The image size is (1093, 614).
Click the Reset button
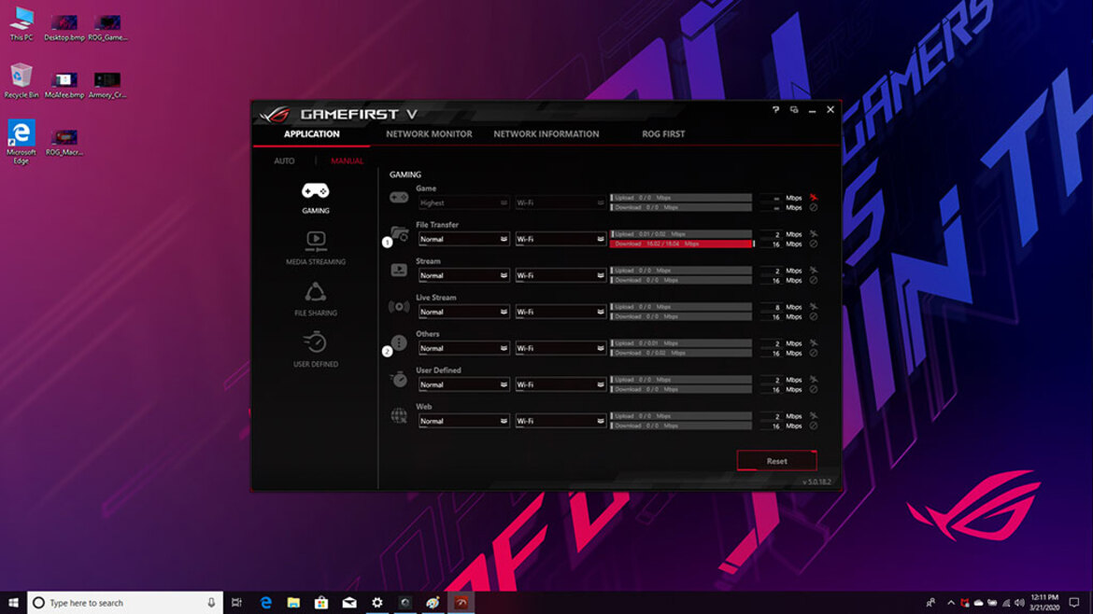(776, 461)
